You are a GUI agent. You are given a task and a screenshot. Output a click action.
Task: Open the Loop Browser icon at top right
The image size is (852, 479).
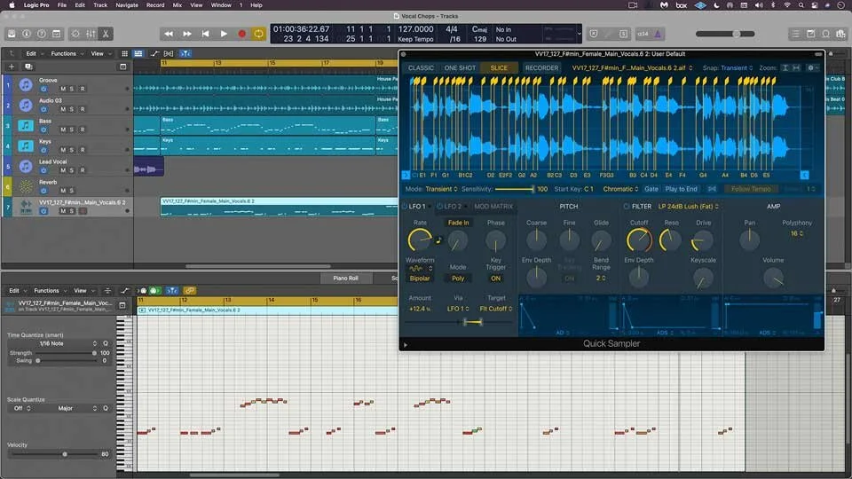826,34
